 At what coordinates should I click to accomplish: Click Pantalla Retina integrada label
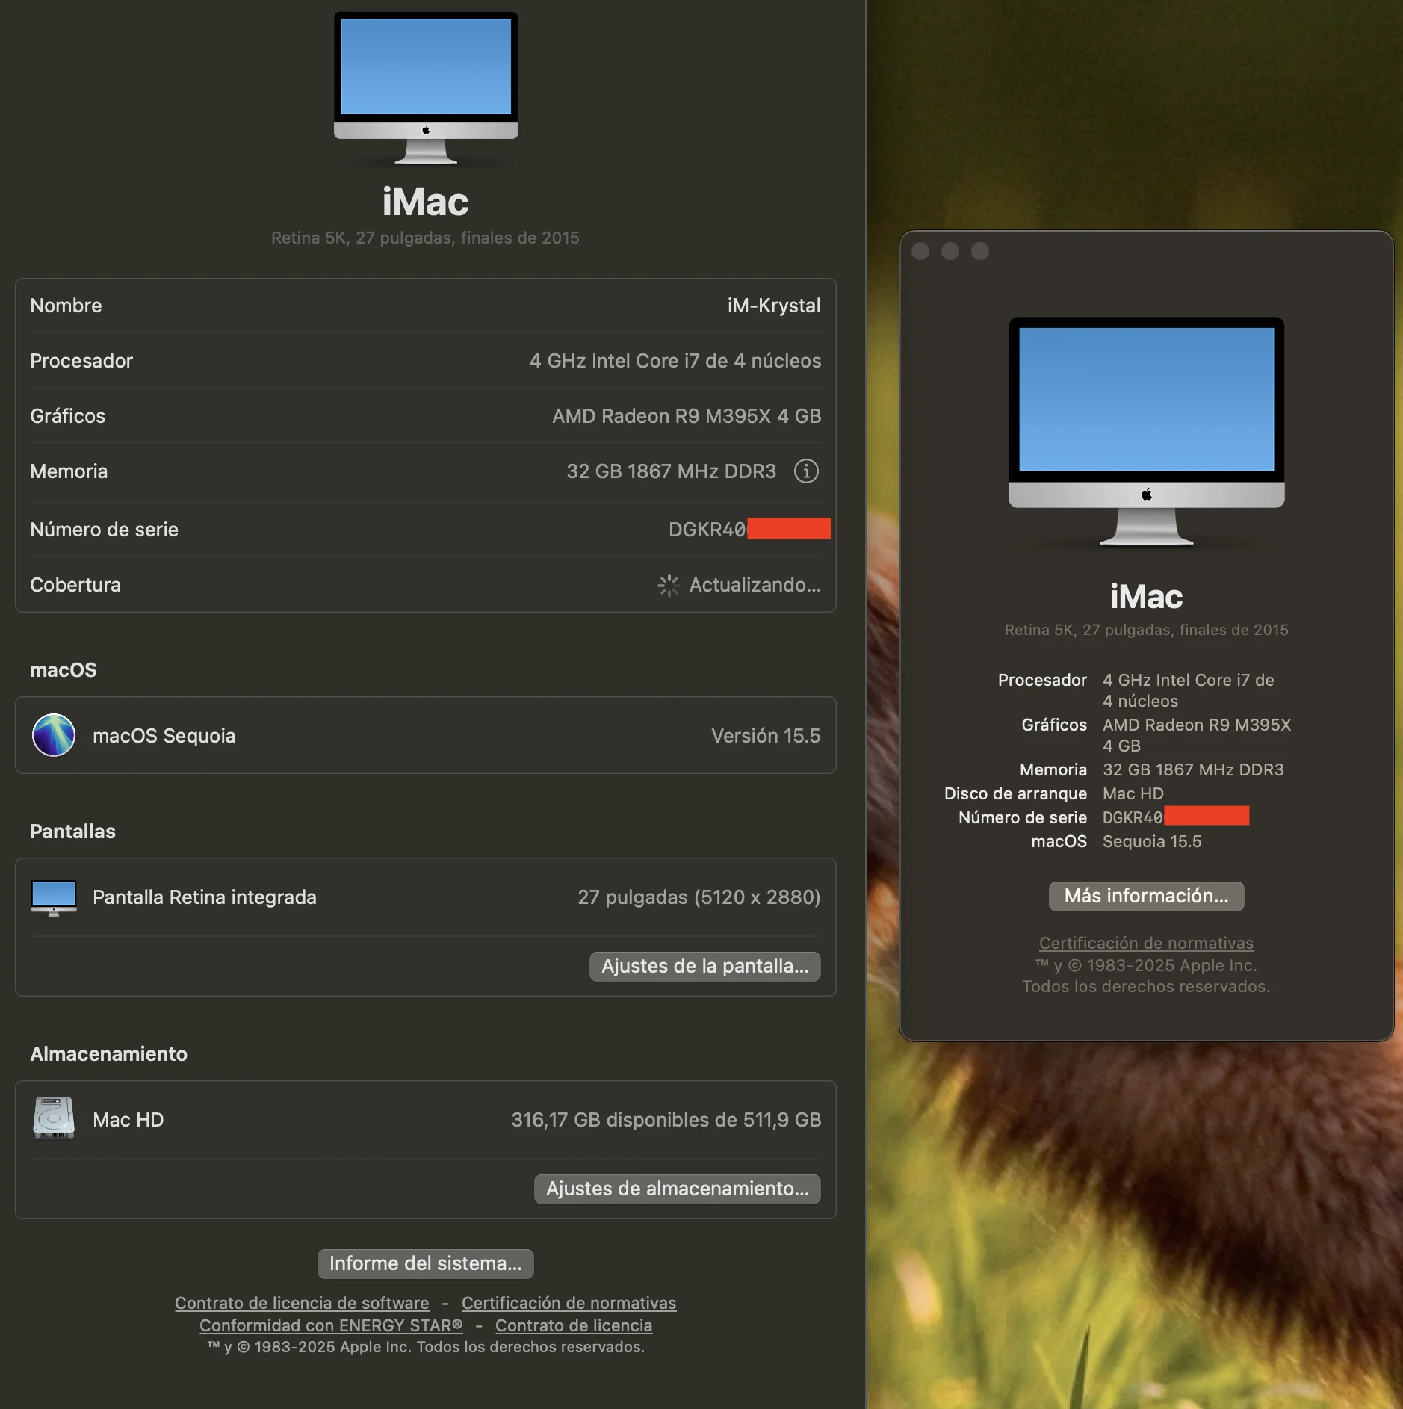205,897
